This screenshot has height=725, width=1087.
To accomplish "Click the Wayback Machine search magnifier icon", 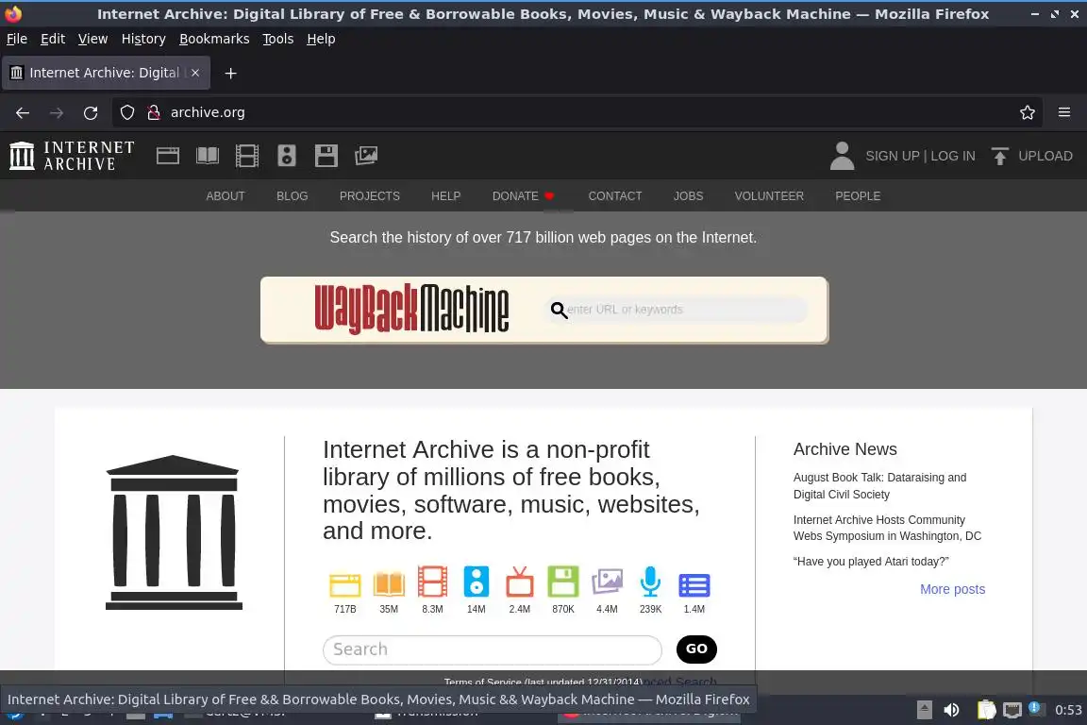I will (559, 310).
